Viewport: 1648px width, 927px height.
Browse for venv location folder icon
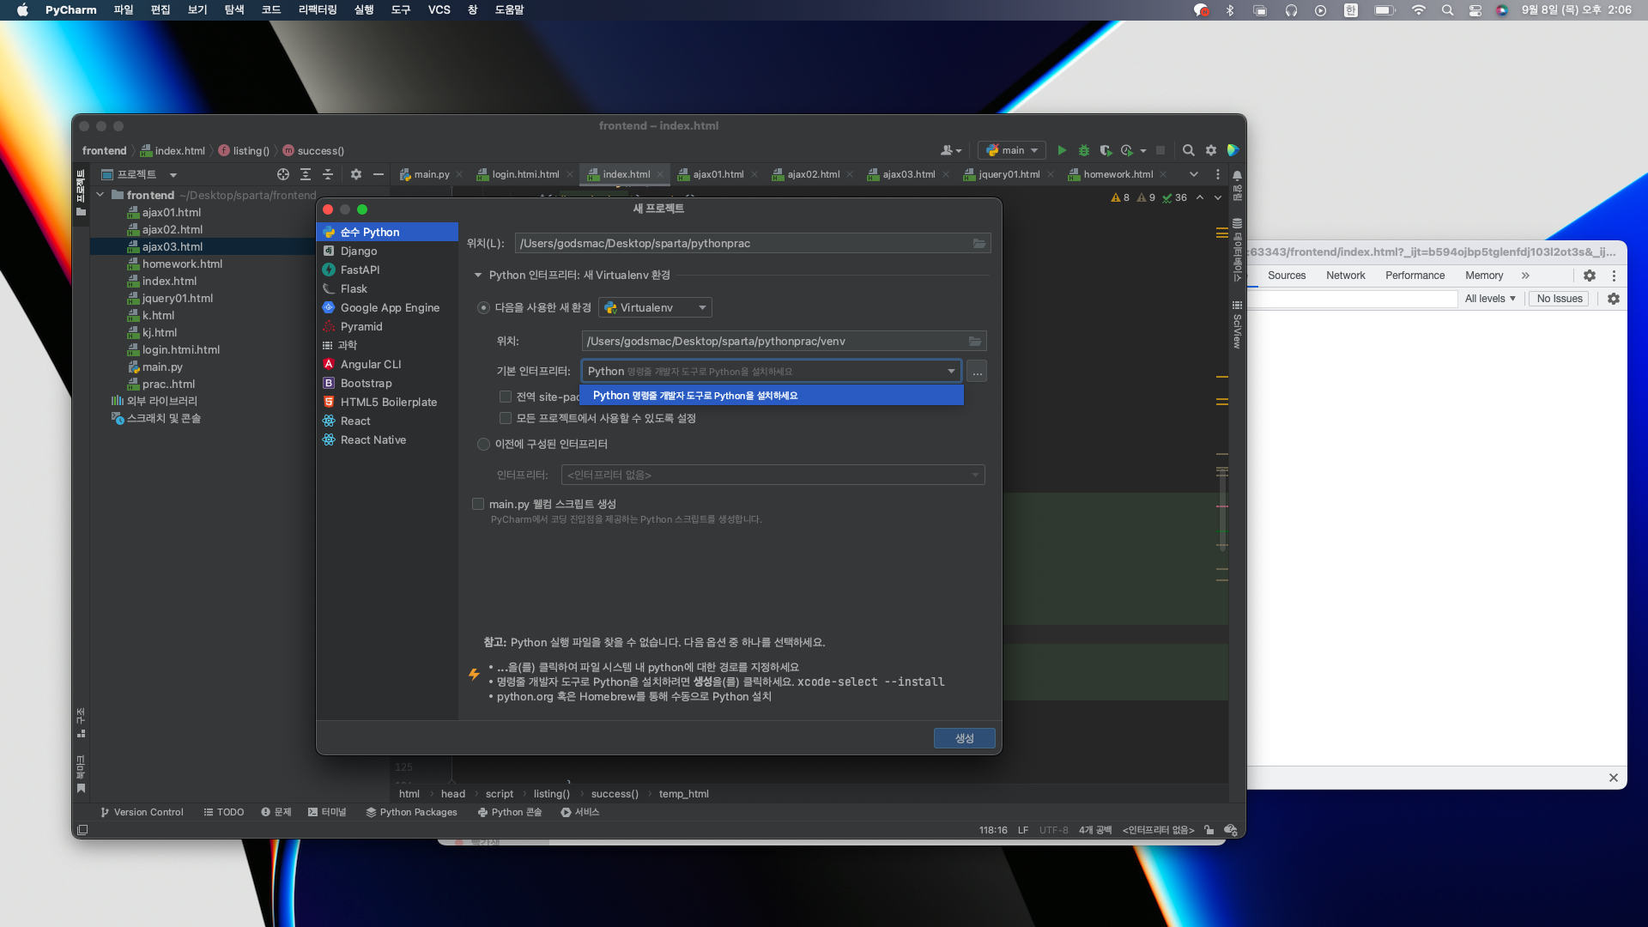[x=975, y=342]
